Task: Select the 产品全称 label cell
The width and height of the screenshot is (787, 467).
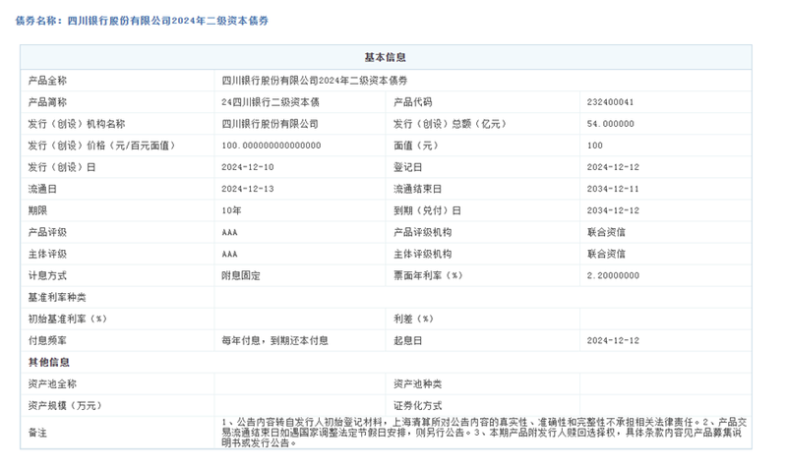Action: (117, 81)
